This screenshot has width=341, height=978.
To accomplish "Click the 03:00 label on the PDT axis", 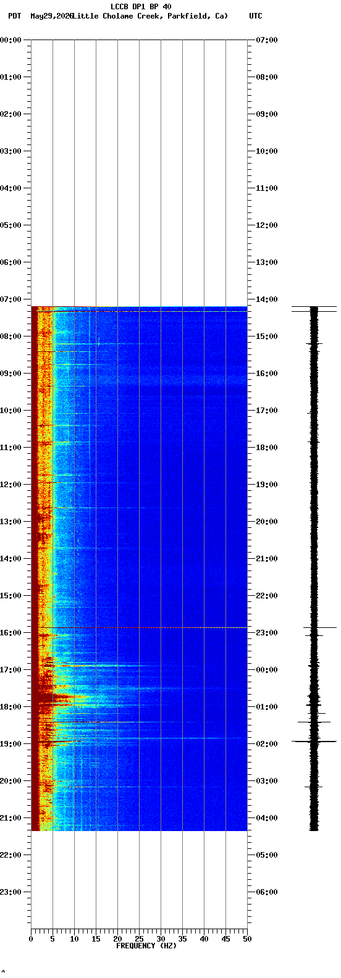I will point(11,151).
